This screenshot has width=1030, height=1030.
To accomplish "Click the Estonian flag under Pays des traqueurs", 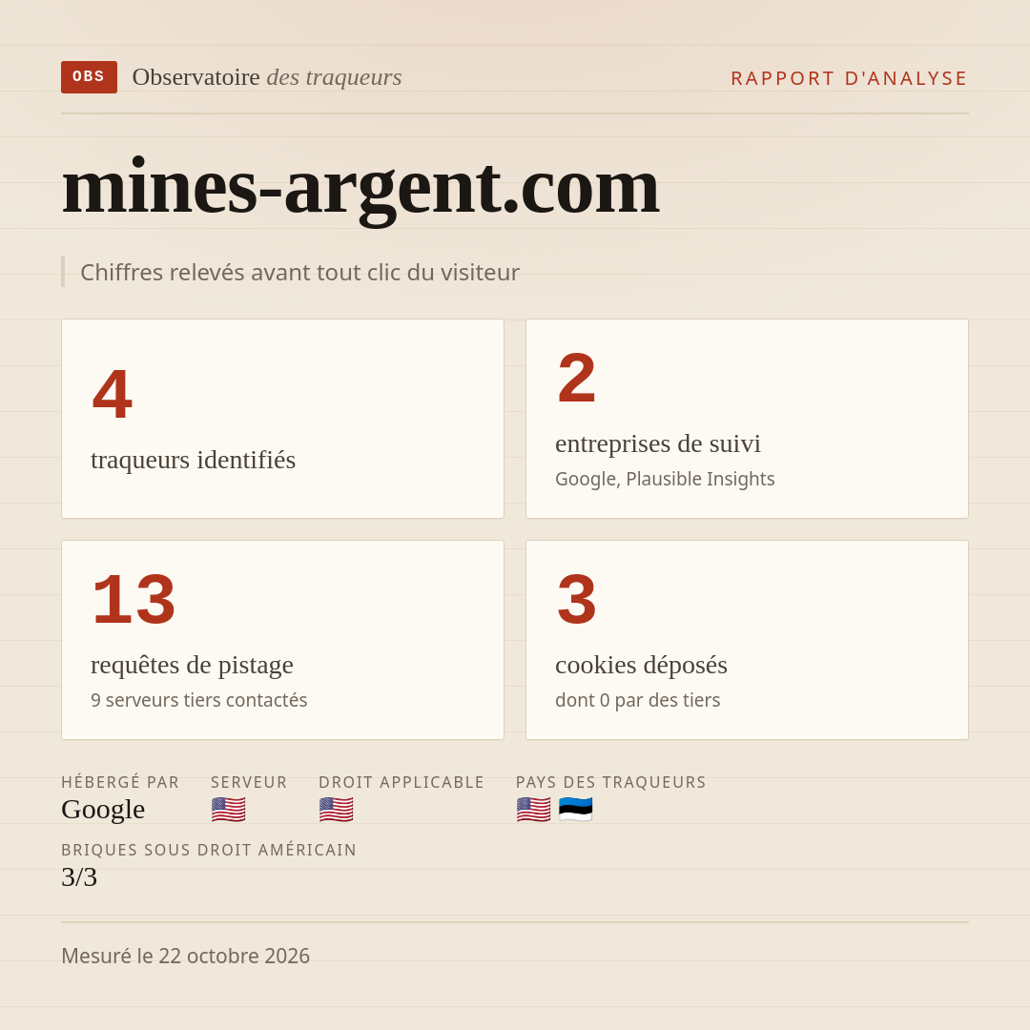I will [x=575, y=810].
